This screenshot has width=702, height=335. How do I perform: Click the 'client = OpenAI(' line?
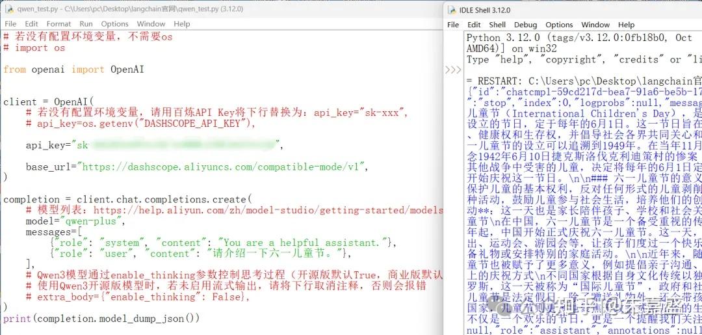[49, 101]
